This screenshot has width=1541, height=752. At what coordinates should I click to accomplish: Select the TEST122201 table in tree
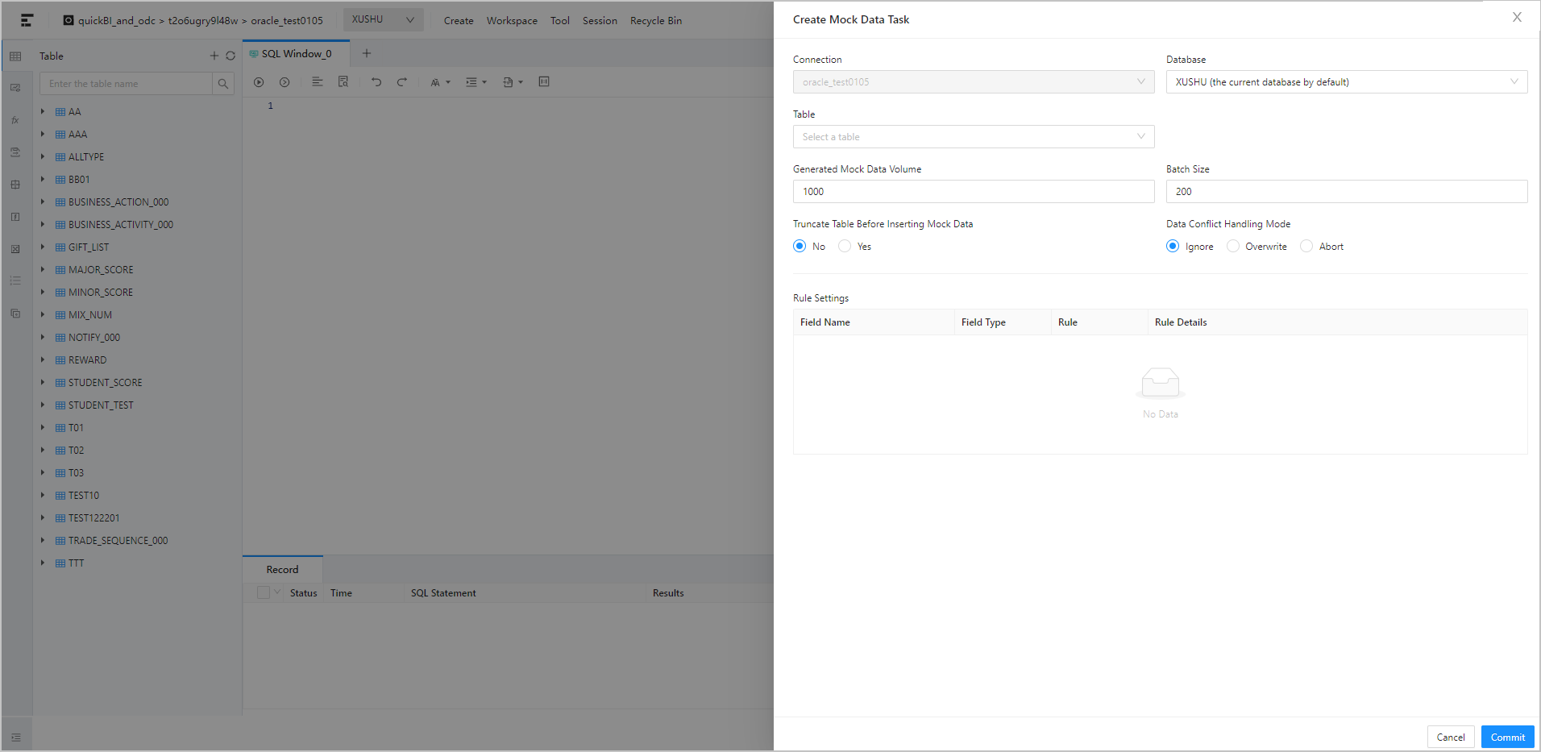(93, 518)
